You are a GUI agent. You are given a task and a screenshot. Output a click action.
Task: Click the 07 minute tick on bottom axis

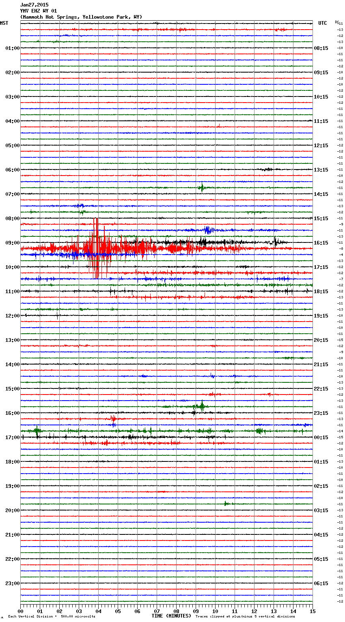[157, 611]
